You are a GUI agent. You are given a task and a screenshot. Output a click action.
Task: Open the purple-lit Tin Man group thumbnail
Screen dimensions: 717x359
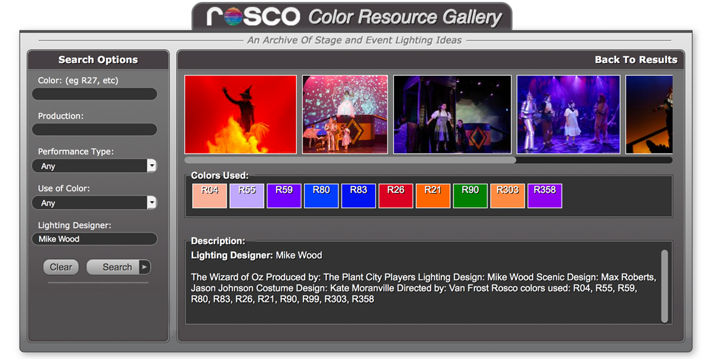click(x=568, y=114)
